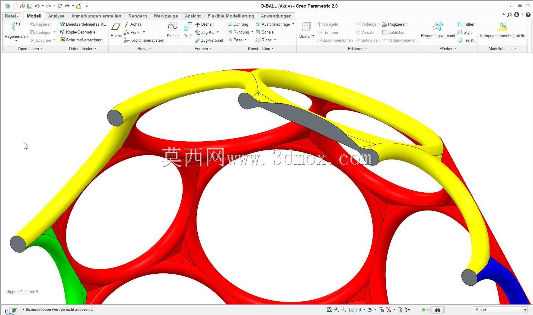Viewport: 533px width, 315px height.
Task: Open the Flexible Modellierung tab
Action: click(231, 16)
